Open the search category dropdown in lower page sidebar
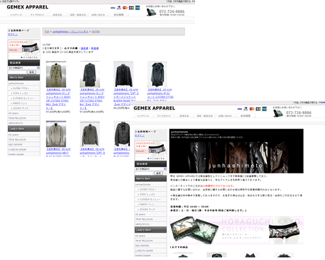This screenshot has width=325, height=260. tap(151, 169)
